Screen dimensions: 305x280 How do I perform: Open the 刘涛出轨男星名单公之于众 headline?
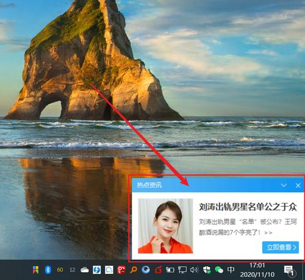click(x=248, y=207)
